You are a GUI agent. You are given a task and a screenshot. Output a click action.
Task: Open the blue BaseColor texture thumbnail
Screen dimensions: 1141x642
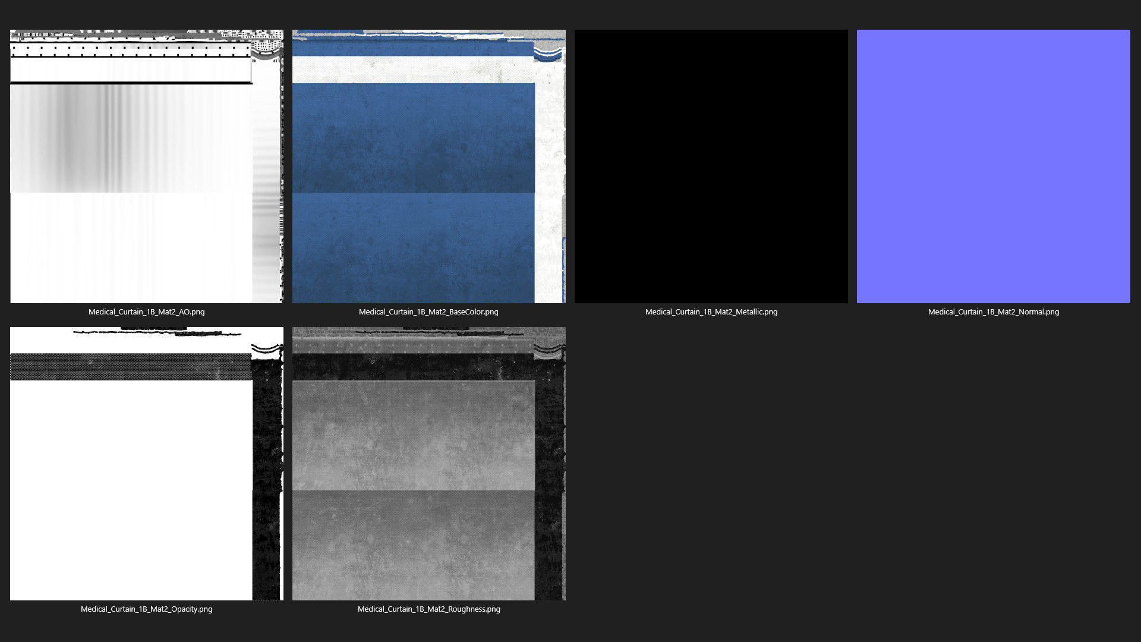click(428, 166)
